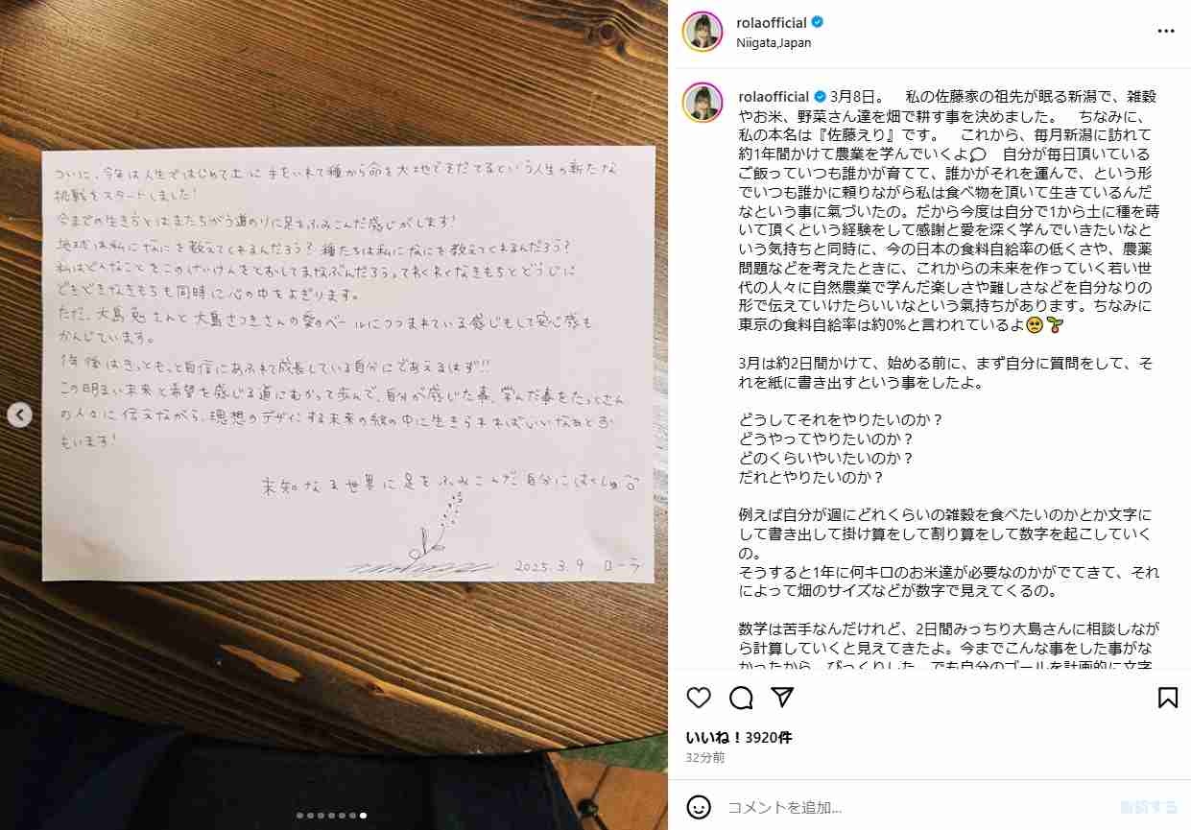Click the コメントを追加 comment field
The height and width of the screenshot is (830, 1191).
click(917, 806)
